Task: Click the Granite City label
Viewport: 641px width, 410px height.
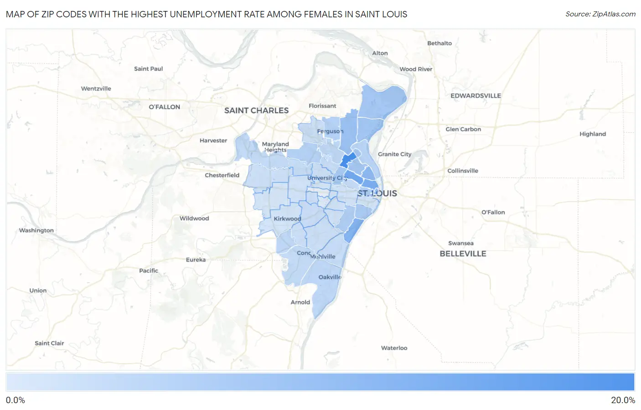Action: (x=394, y=154)
